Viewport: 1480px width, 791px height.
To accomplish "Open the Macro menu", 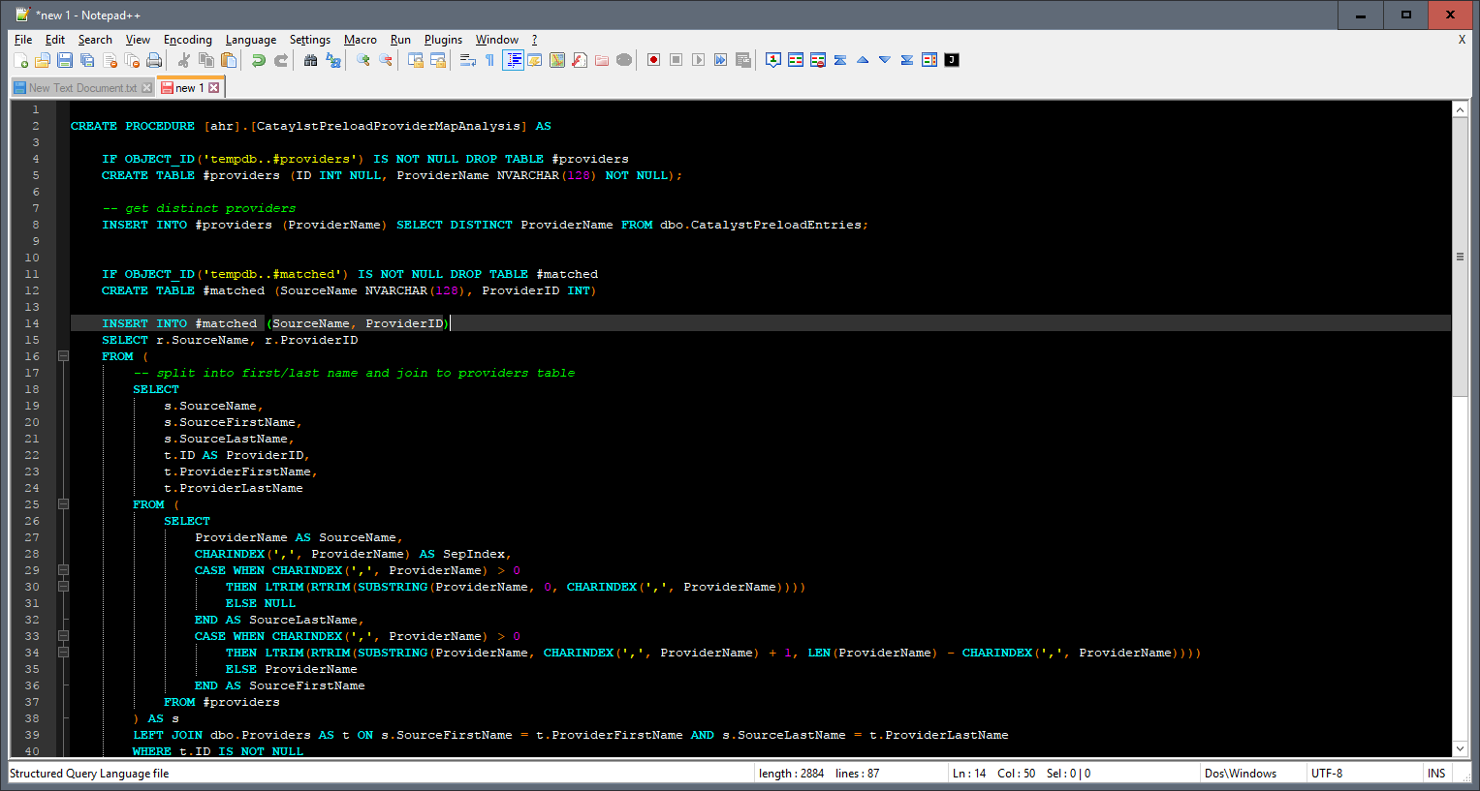I will click(360, 40).
